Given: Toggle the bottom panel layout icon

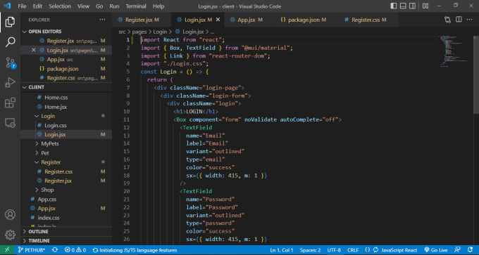Looking at the screenshot, I should point(403,6).
